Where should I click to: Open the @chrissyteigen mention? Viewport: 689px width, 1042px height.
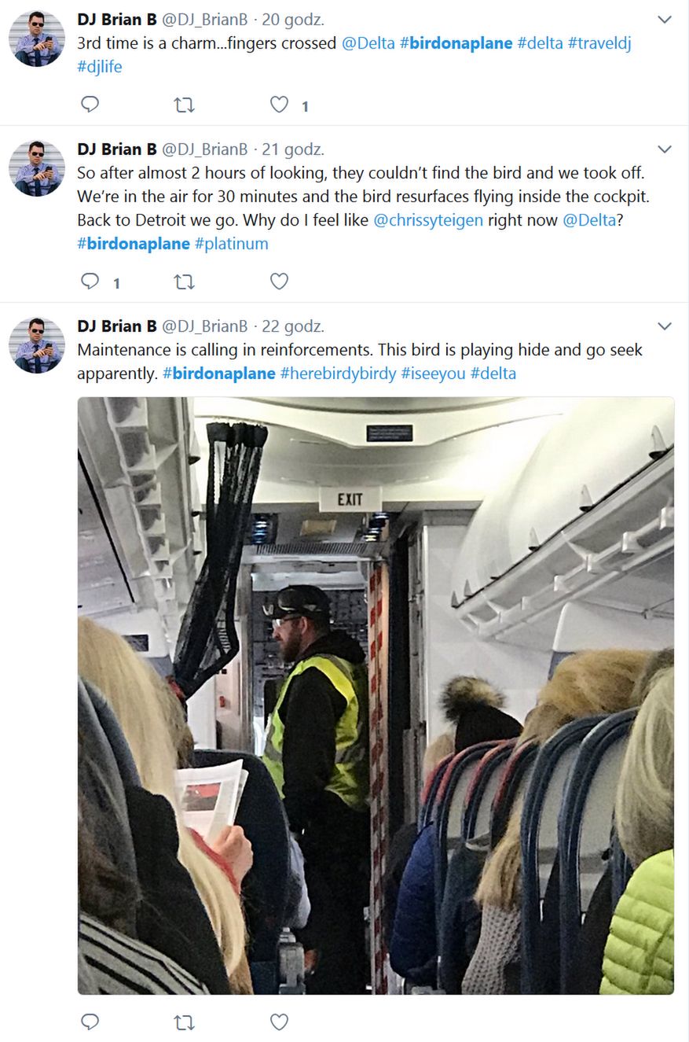click(428, 220)
